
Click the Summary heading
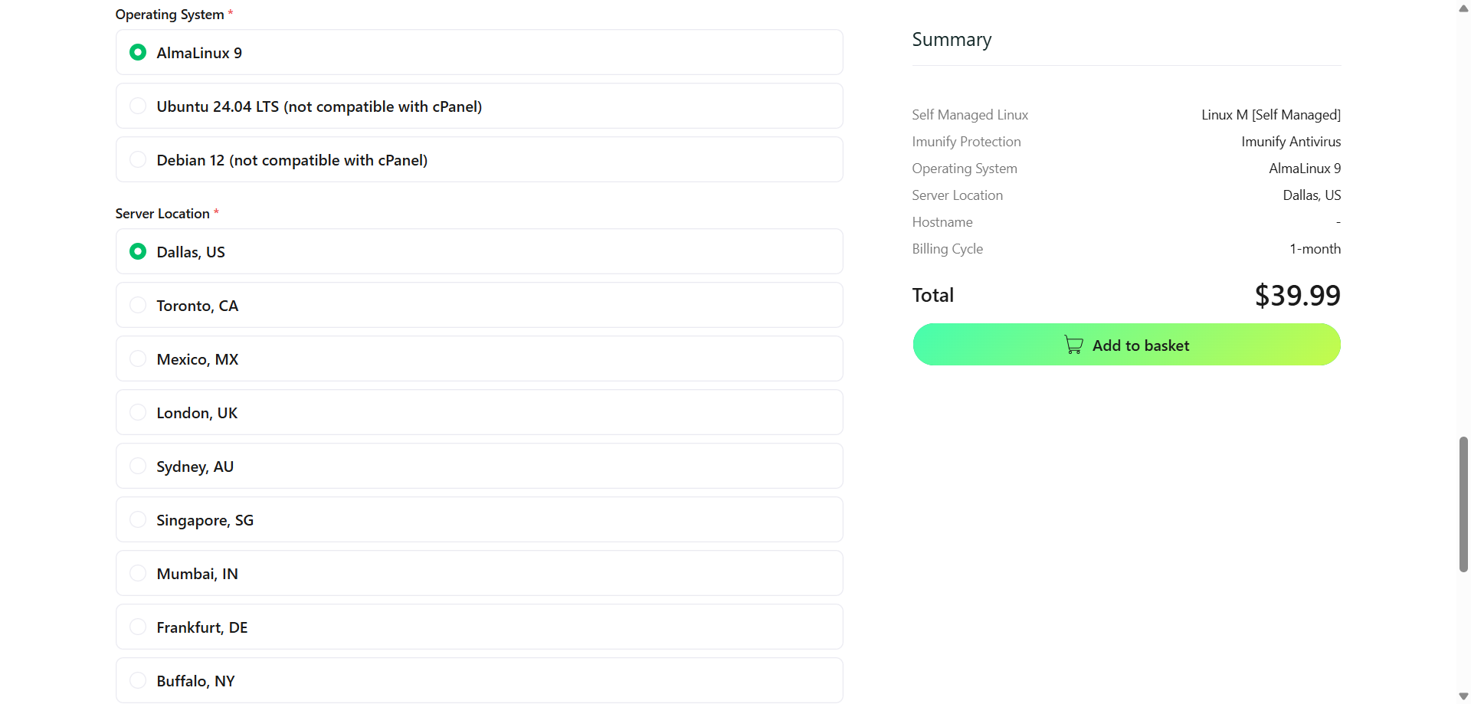tap(952, 40)
